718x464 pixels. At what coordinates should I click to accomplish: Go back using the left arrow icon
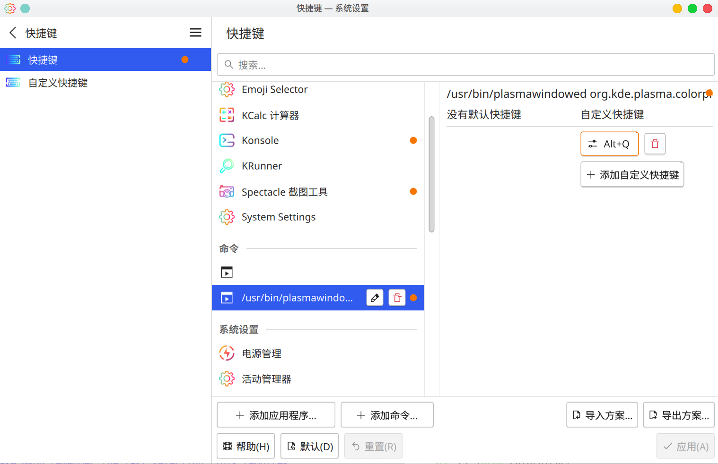point(13,33)
